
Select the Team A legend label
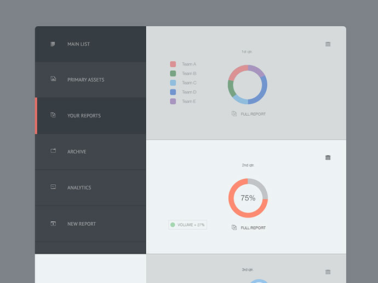[x=189, y=64]
